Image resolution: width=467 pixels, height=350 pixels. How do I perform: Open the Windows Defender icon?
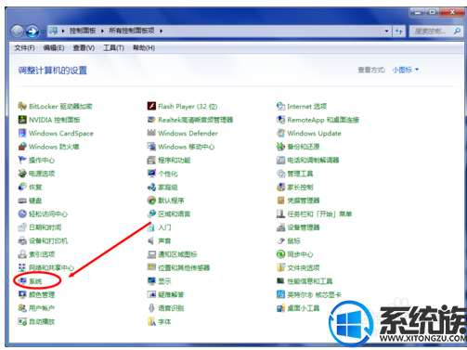151,133
